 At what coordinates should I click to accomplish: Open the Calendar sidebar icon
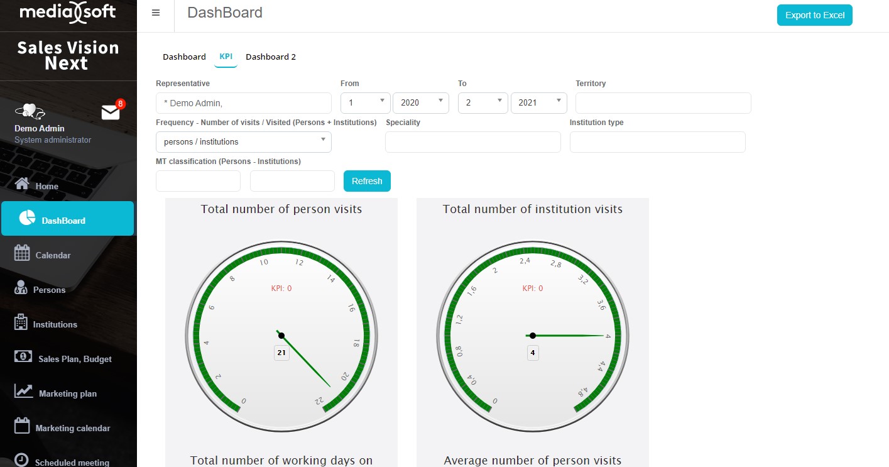coord(22,253)
